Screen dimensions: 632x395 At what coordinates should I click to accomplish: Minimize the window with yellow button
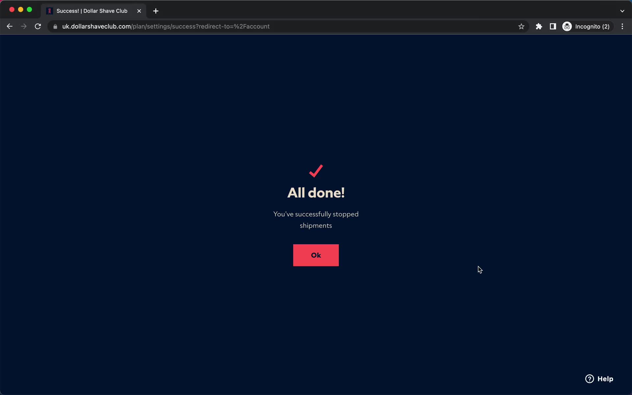[x=20, y=10]
